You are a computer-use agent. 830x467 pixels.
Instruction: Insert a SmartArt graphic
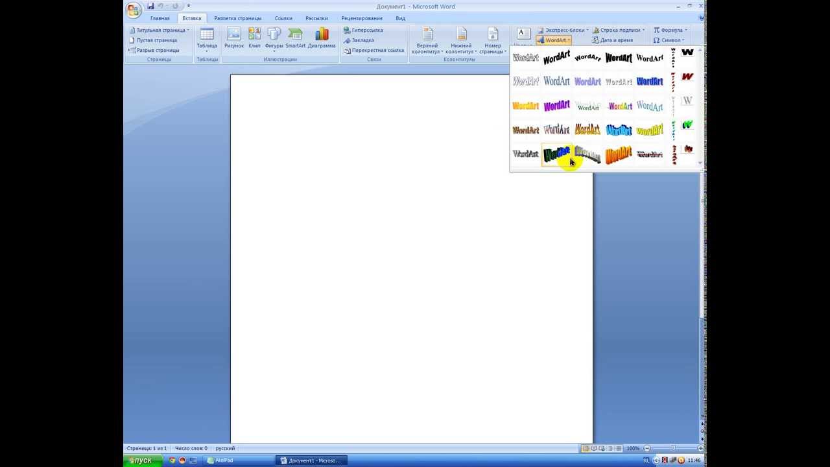click(x=295, y=38)
